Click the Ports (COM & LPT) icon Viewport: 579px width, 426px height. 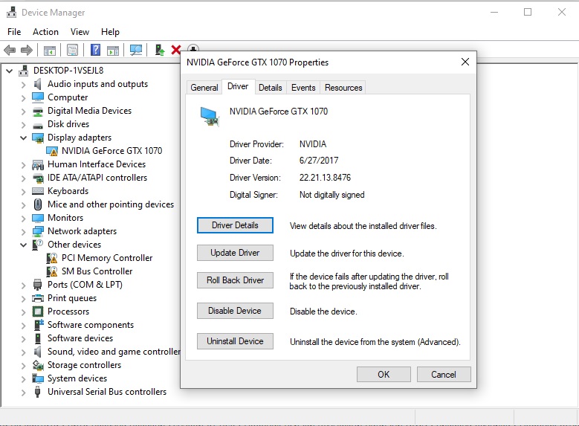tap(38, 285)
